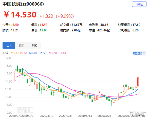Click the y-axis label 11.00
The height and width of the screenshot is (118, 148).
point(9,105)
